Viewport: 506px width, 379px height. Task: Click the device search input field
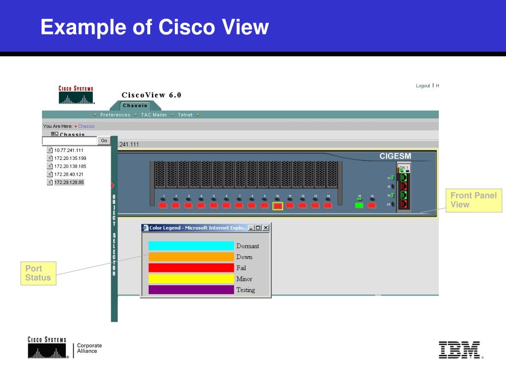click(69, 141)
